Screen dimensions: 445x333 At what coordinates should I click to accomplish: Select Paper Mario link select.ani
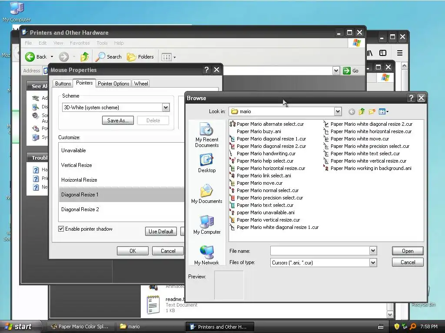(260, 176)
